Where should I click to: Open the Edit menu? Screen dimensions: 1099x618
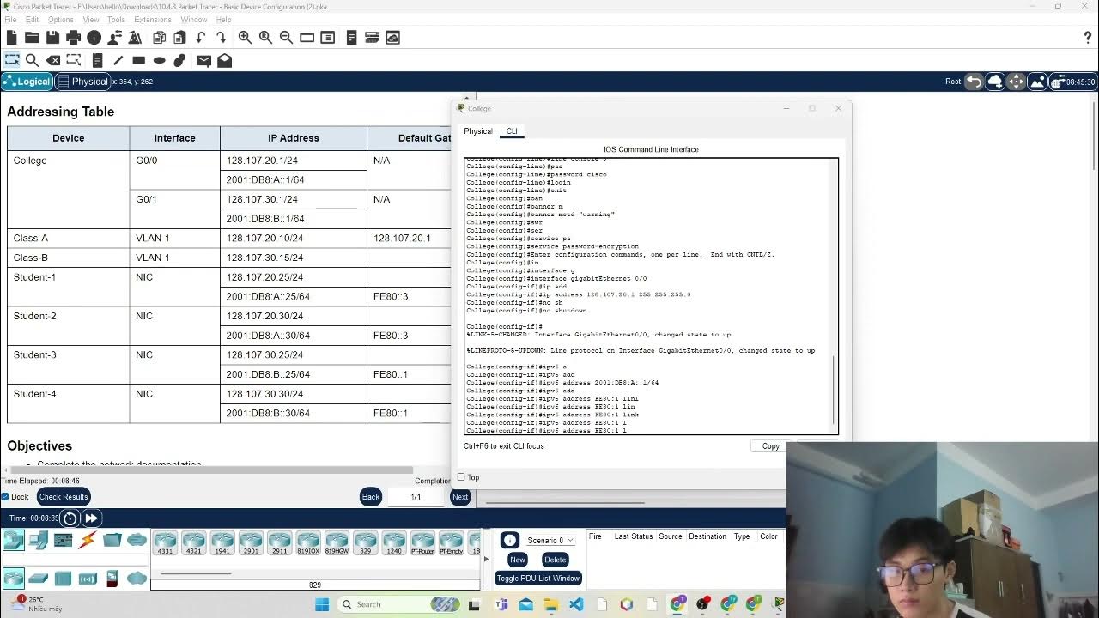[x=32, y=20]
